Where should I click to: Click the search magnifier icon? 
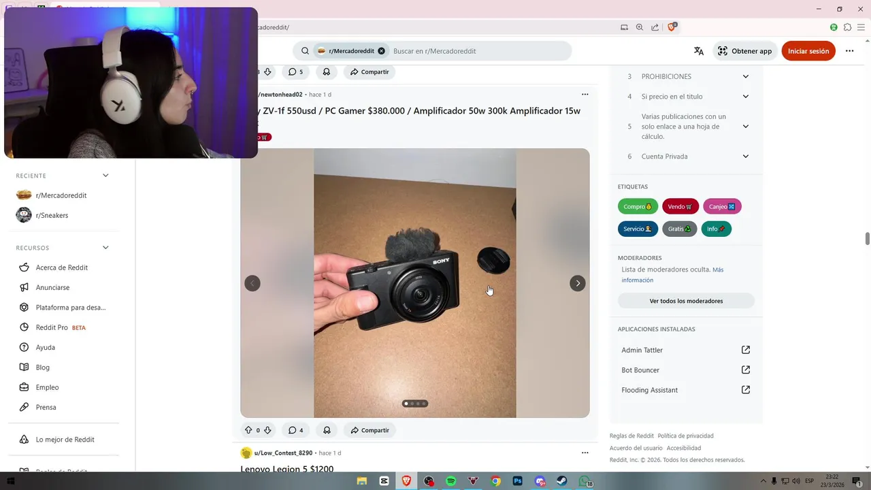point(305,51)
